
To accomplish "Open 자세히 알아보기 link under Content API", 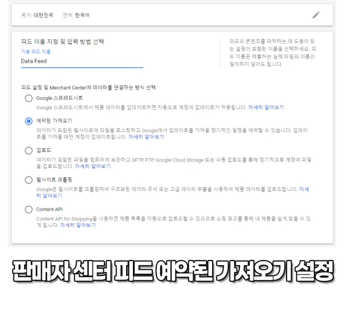I will point(78,225).
